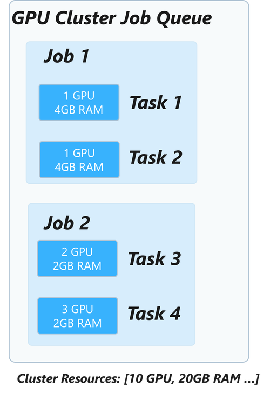The image size is (270, 400).
Task: Select the Job 2 container panel
Action: [112, 274]
